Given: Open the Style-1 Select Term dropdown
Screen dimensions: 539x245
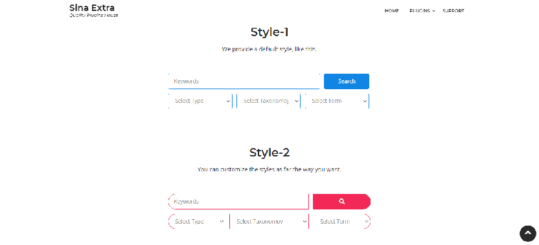Looking at the screenshot, I should click(337, 101).
